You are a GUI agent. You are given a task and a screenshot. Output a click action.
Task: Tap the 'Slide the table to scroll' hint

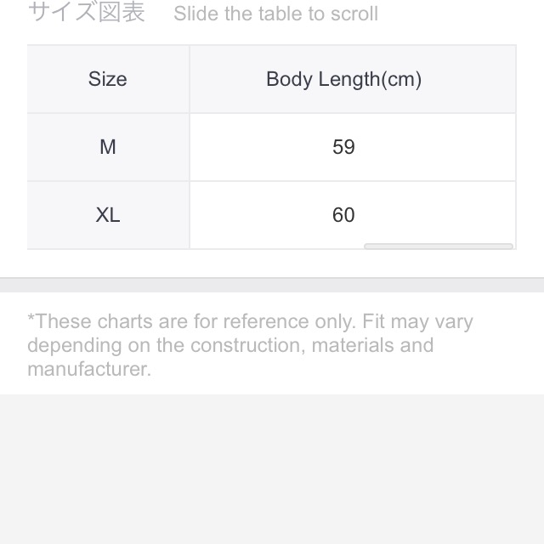275,14
